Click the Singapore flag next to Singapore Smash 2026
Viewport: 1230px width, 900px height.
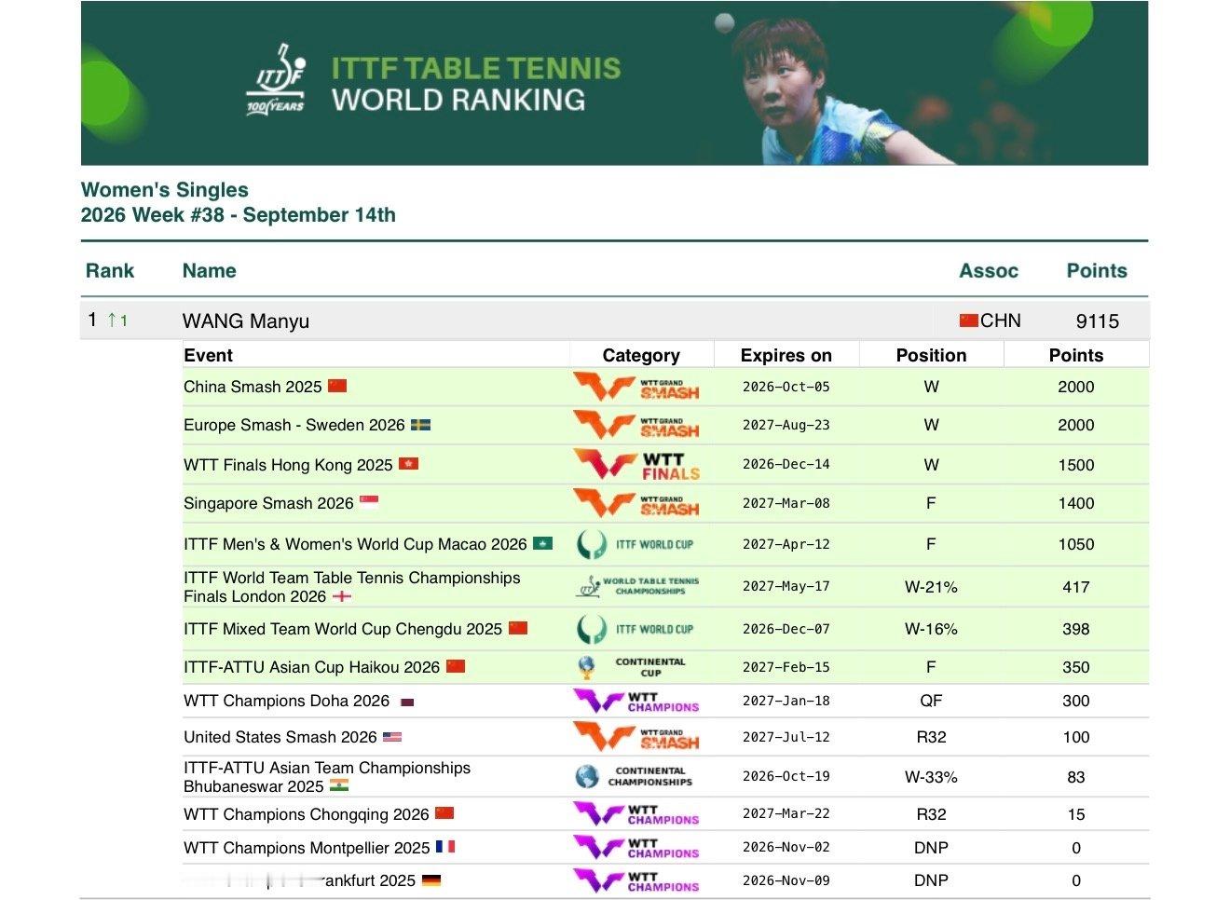369,502
